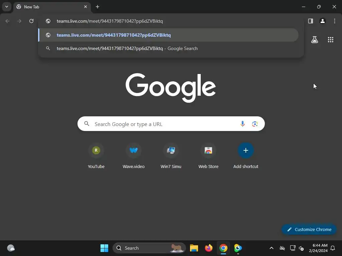Image resolution: width=342 pixels, height=256 pixels.
Task: Switch to Chrome in the taskbar
Action: [223, 248]
